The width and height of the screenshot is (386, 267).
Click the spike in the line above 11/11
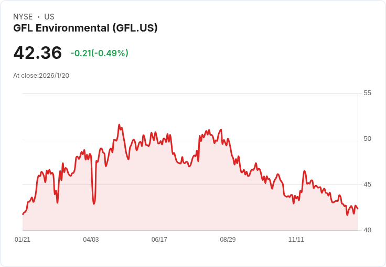(x=304, y=171)
